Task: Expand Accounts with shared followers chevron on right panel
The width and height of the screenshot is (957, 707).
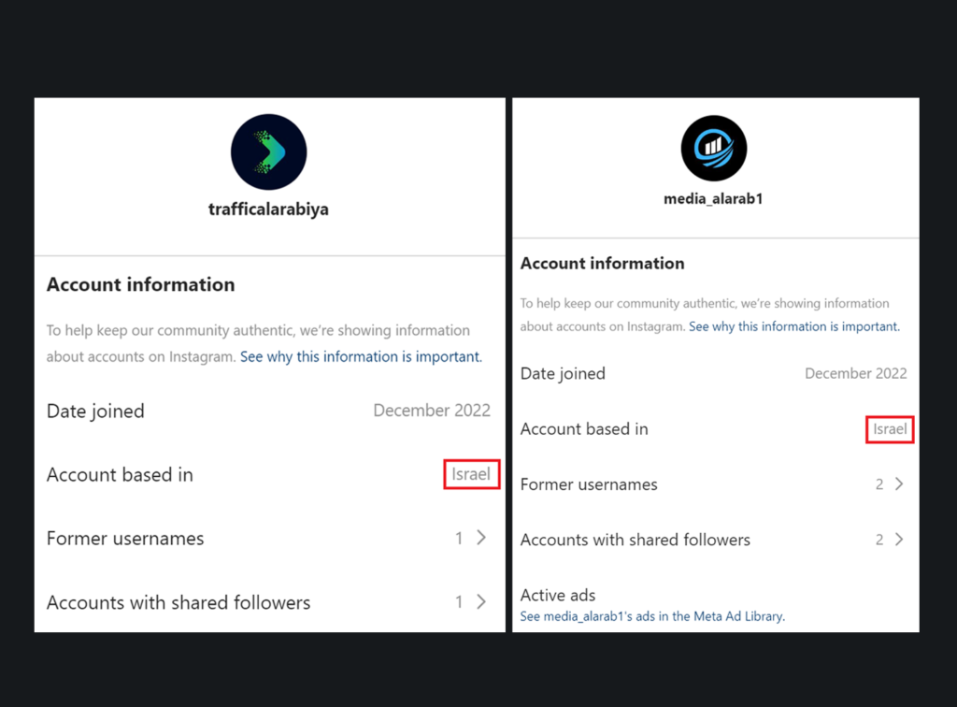Action: [899, 539]
